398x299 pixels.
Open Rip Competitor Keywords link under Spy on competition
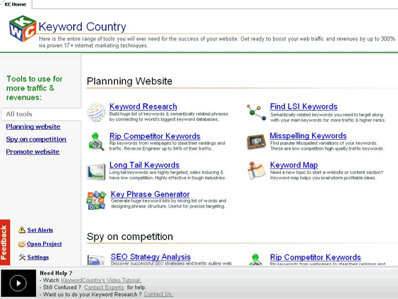click(x=316, y=257)
